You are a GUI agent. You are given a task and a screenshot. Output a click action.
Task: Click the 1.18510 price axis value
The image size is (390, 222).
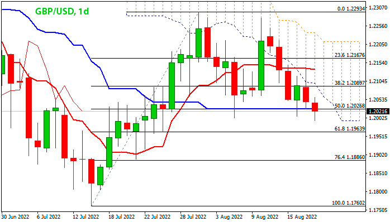(x=378, y=173)
